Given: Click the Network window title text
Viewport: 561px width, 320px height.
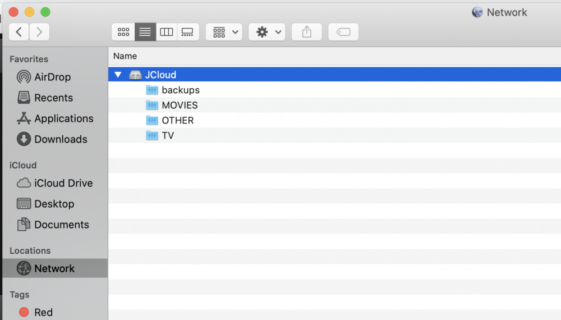Looking at the screenshot, I should 507,12.
